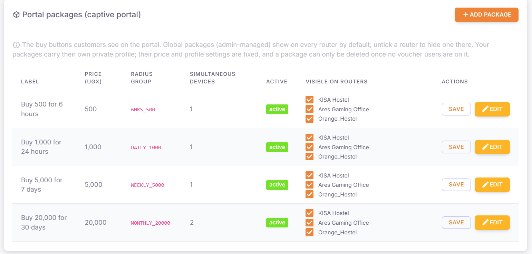Screen dimensions: 532x254
Task: Click the 20,000 price cell
Action: pyautogui.click(x=96, y=223)
